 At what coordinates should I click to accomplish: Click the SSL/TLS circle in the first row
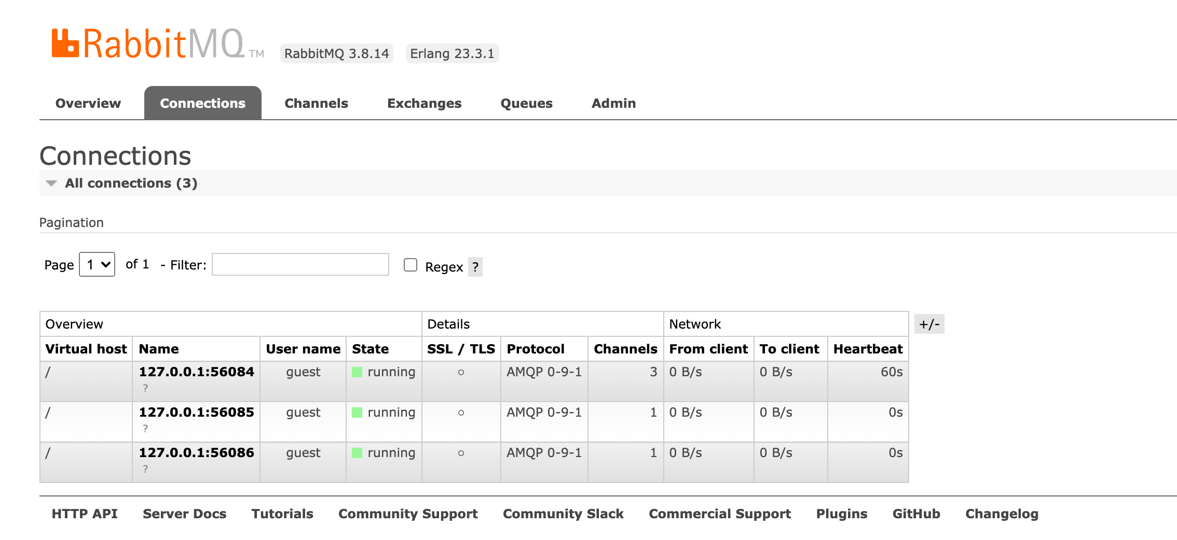tap(461, 372)
